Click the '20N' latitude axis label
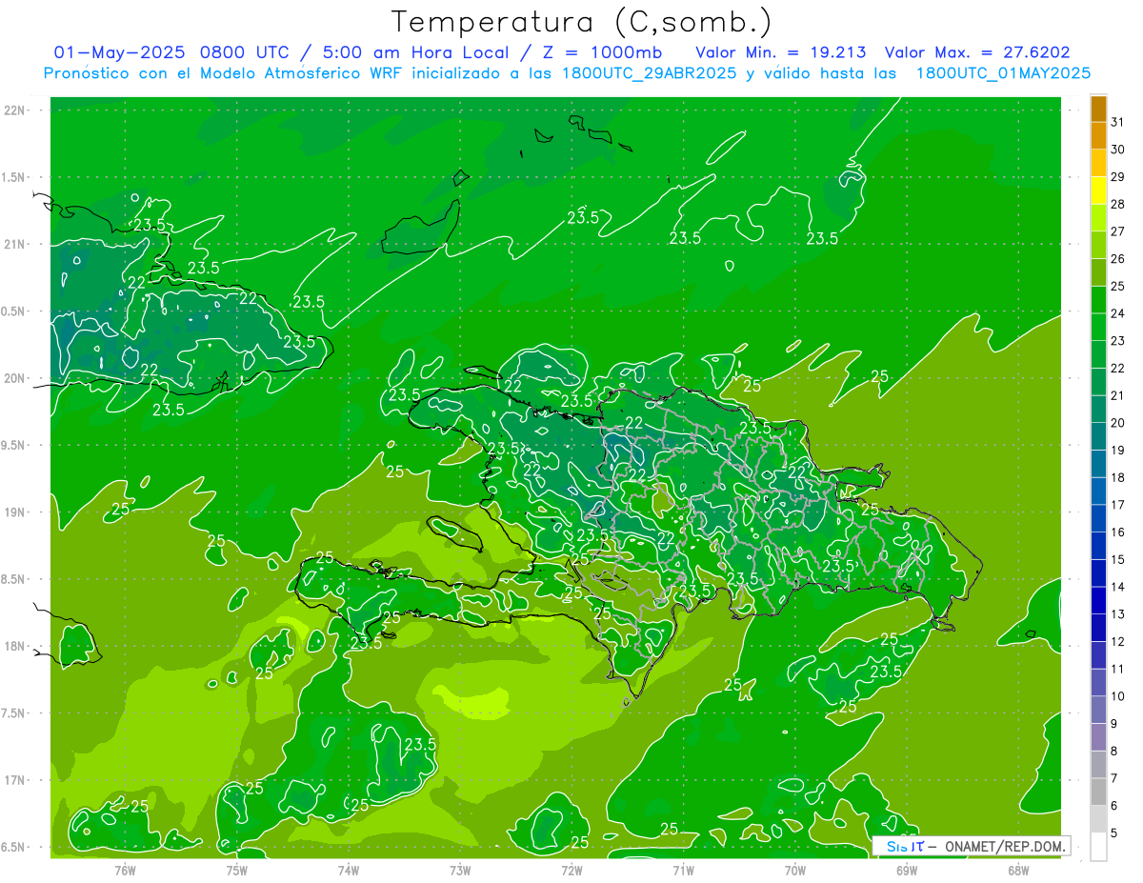The width and height of the screenshot is (1143, 883). click(x=16, y=378)
